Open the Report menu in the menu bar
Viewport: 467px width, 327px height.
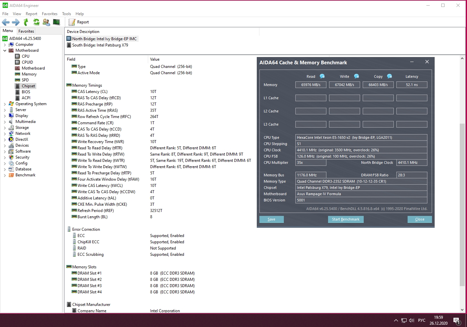coord(31,14)
